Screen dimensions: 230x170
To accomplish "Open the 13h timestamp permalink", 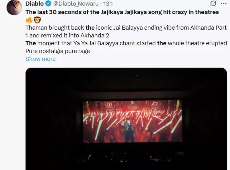I will [108, 3].
